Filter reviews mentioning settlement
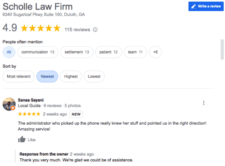The height and width of the screenshot is (166, 225). (77, 52)
